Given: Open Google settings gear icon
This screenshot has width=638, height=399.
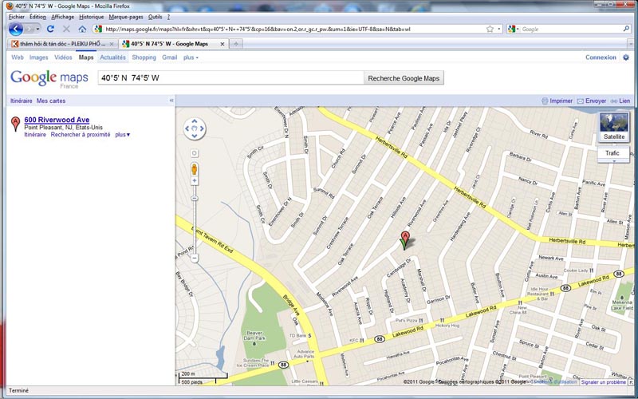Looking at the screenshot, I should 626,57.
